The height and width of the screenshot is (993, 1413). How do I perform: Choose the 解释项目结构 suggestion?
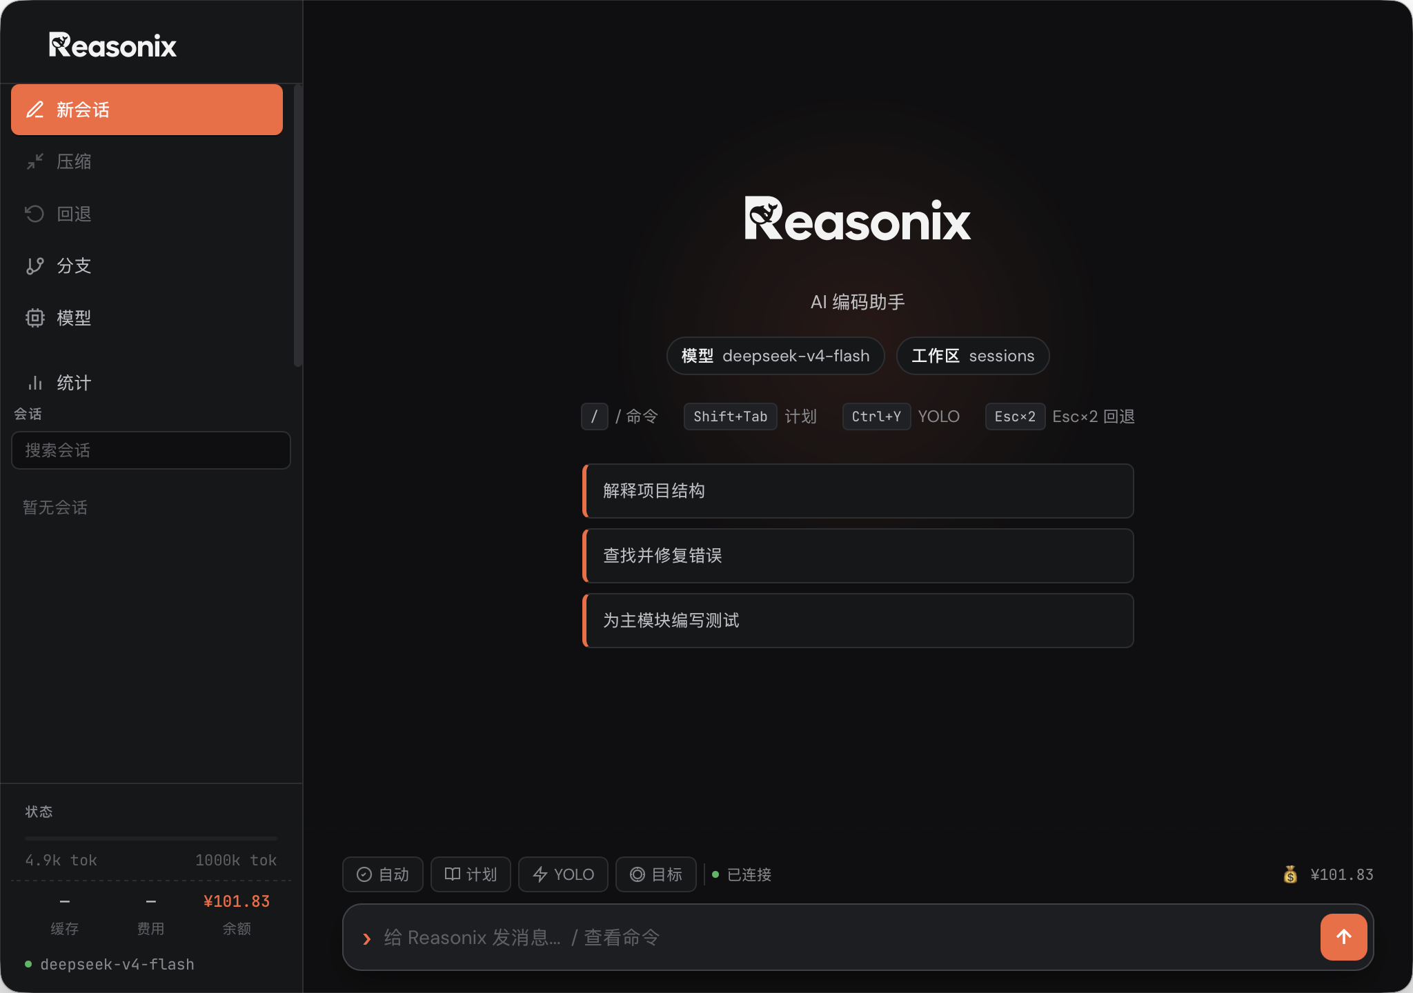[x=858, y=491]
